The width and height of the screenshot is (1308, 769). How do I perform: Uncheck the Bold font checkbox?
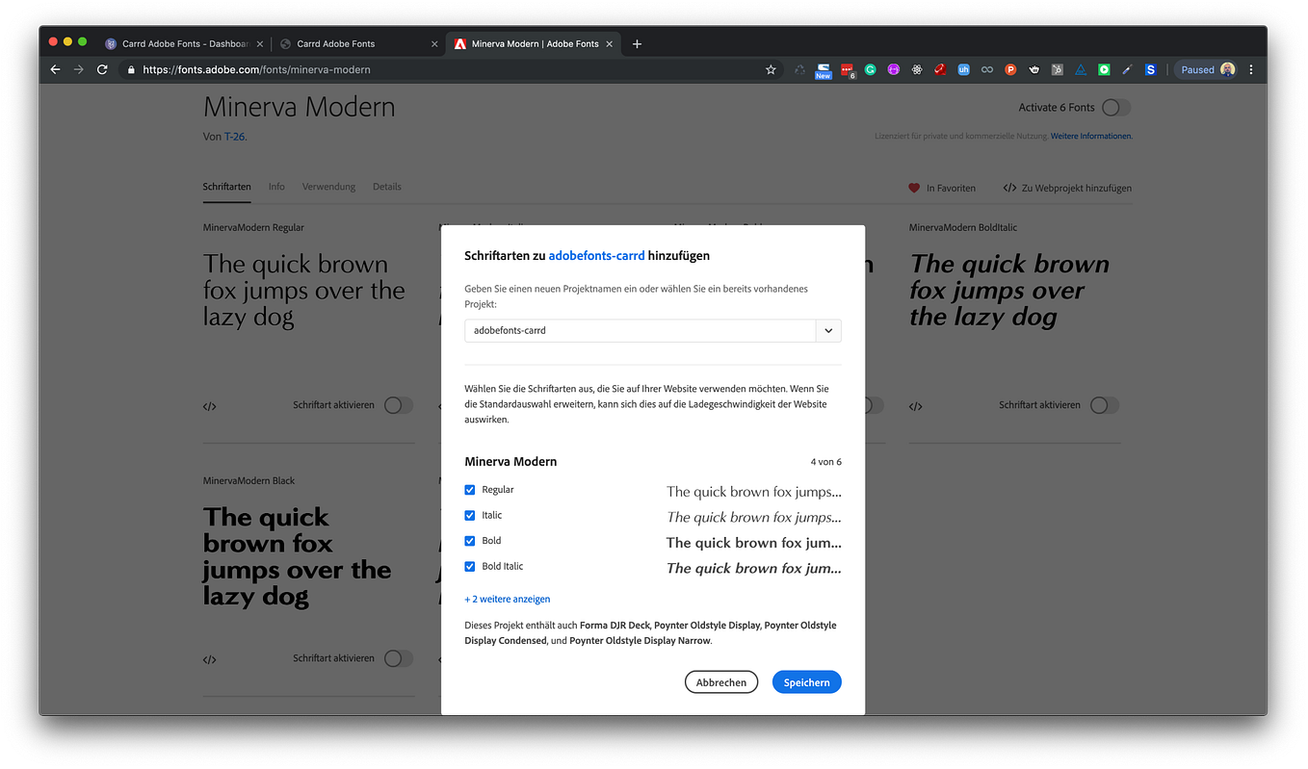(470, 541)
